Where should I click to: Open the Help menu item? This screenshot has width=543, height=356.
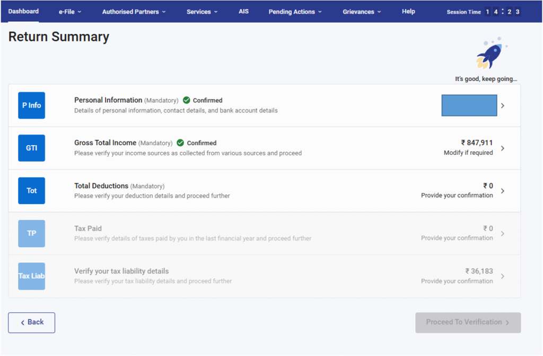click(x=408, y=11)
